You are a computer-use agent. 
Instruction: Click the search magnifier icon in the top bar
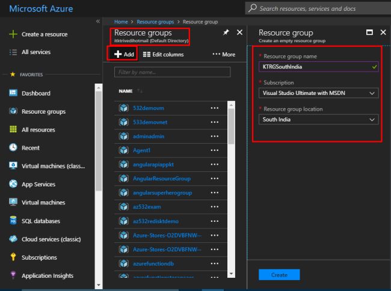pos(253,8)
